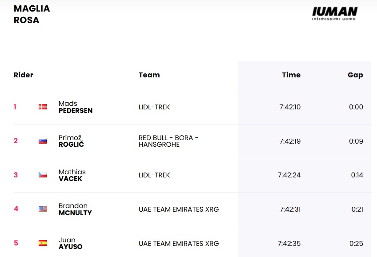Image resolution: width=377 pixels, height=257 pixels.
Task: Click rank number 1 in standings
Action: 15,107
